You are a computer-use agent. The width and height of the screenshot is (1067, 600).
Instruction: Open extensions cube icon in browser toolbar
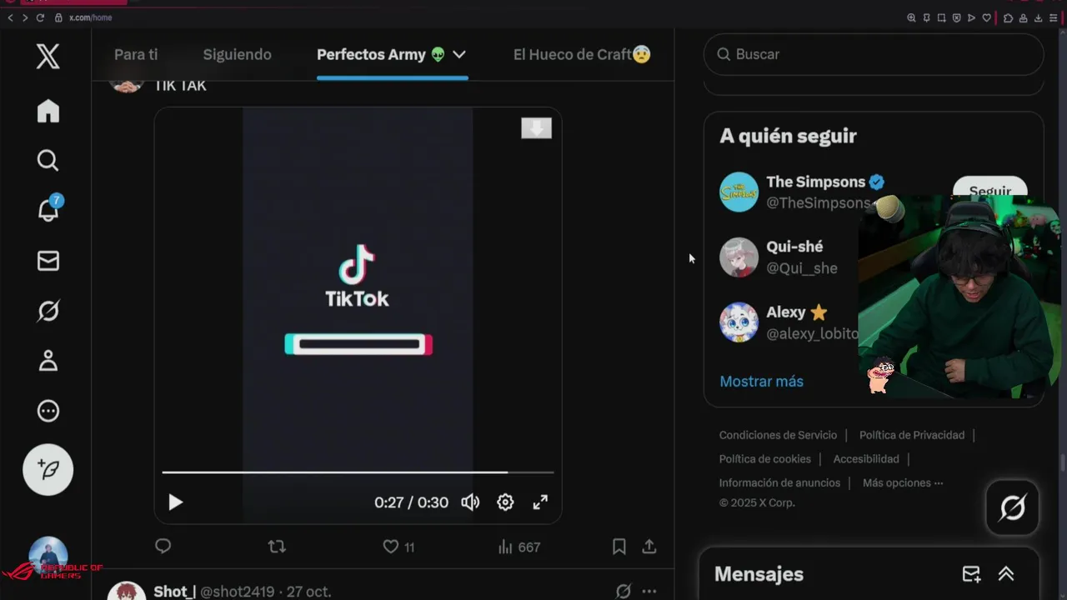1008,17
